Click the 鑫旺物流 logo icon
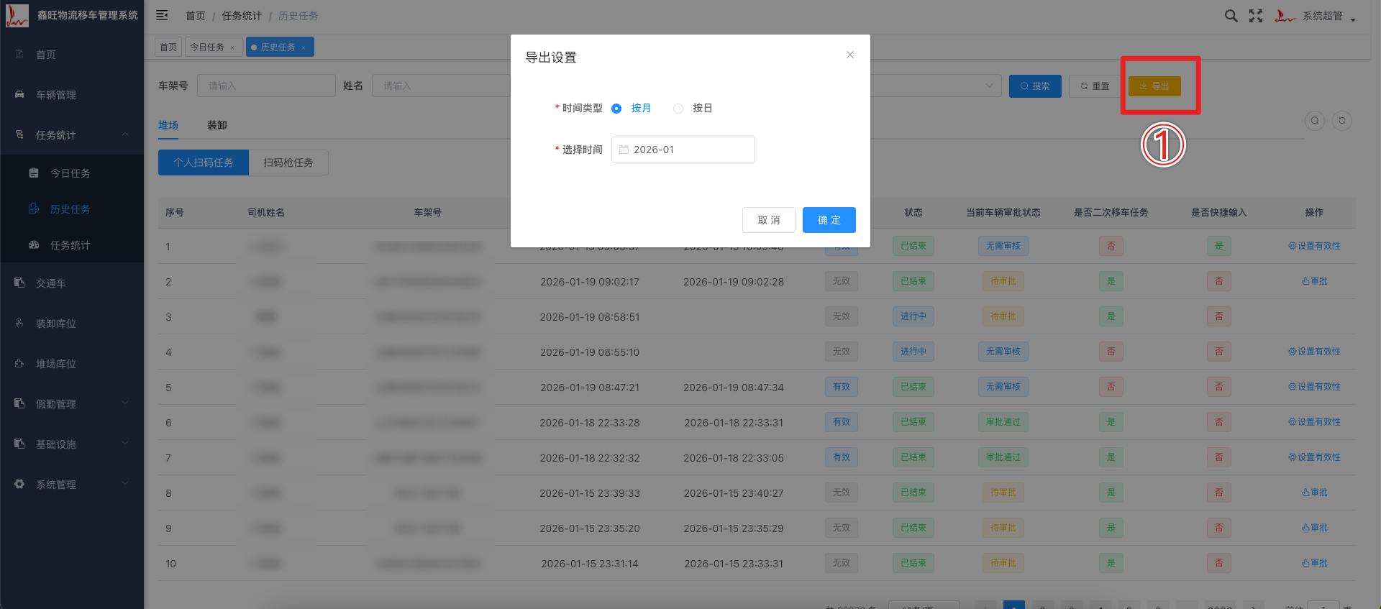Viewport: 1381px width, 609px height. (x=17, y=15)
